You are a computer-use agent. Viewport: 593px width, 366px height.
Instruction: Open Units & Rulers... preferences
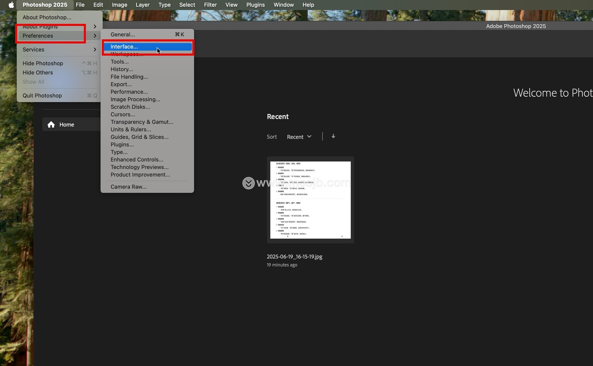(147, 130)
